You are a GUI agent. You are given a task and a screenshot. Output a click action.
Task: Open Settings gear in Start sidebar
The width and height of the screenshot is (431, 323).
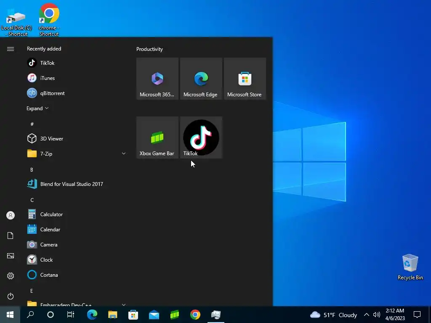point(11,276)
